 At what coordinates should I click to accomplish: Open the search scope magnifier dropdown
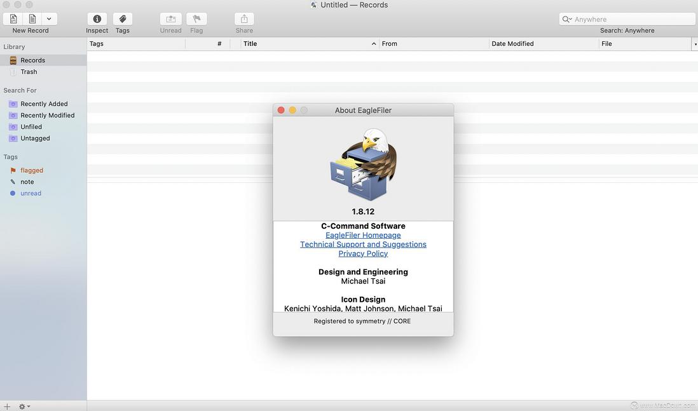[x=566, y=19]
